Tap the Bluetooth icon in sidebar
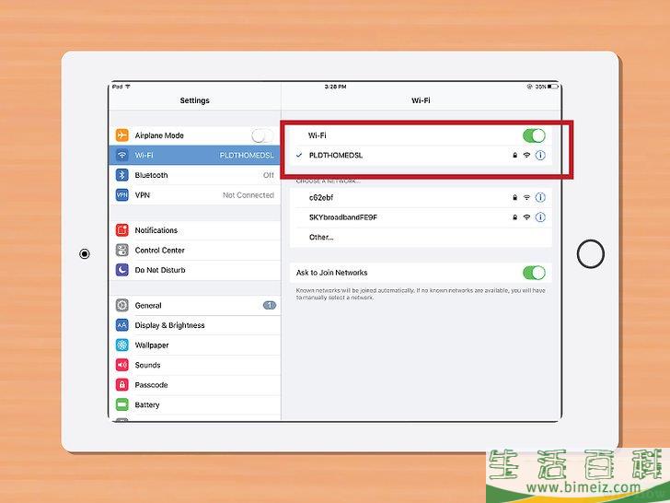The height and width of the screenshot is (503, 670). tap(121, 175)
